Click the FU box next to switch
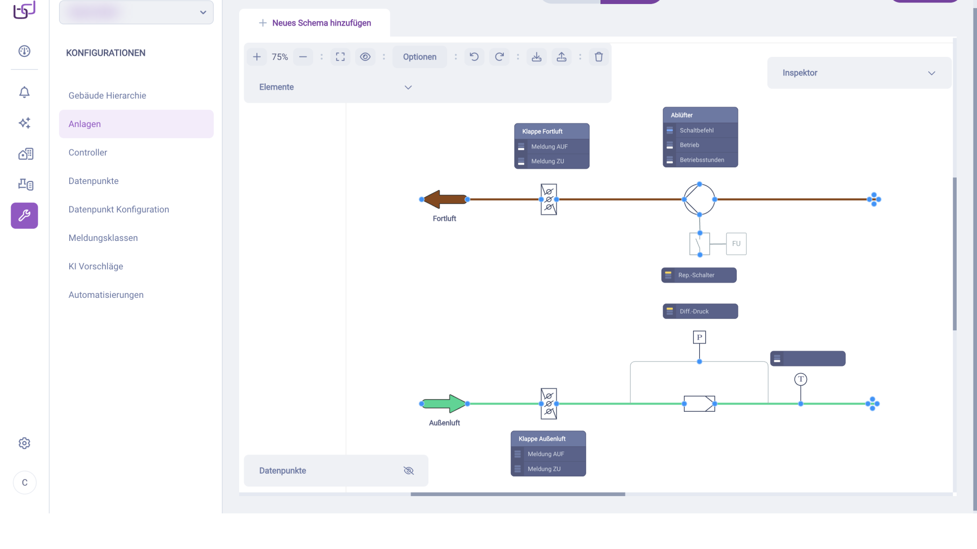Image resolution: width=977 pixels, height=549 pixels. (736, 243)
